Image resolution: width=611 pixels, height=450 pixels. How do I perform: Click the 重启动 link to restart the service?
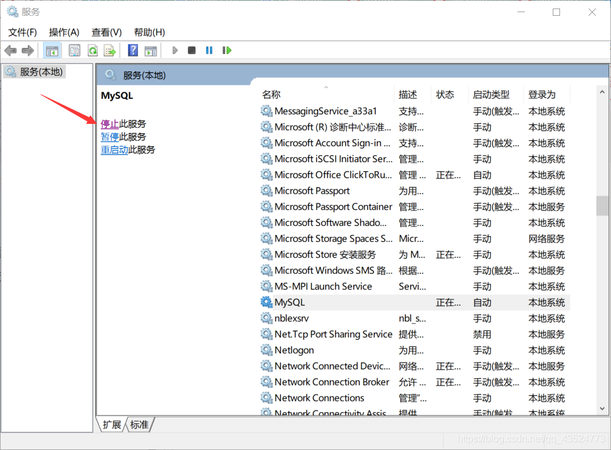[114, 150]
